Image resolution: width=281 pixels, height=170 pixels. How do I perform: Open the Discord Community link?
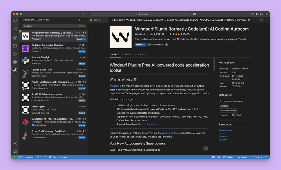pos(148,124)
